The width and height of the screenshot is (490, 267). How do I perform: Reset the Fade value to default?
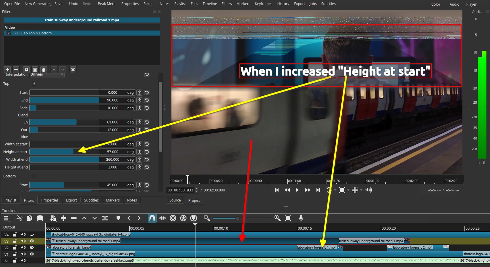point(147,108)
